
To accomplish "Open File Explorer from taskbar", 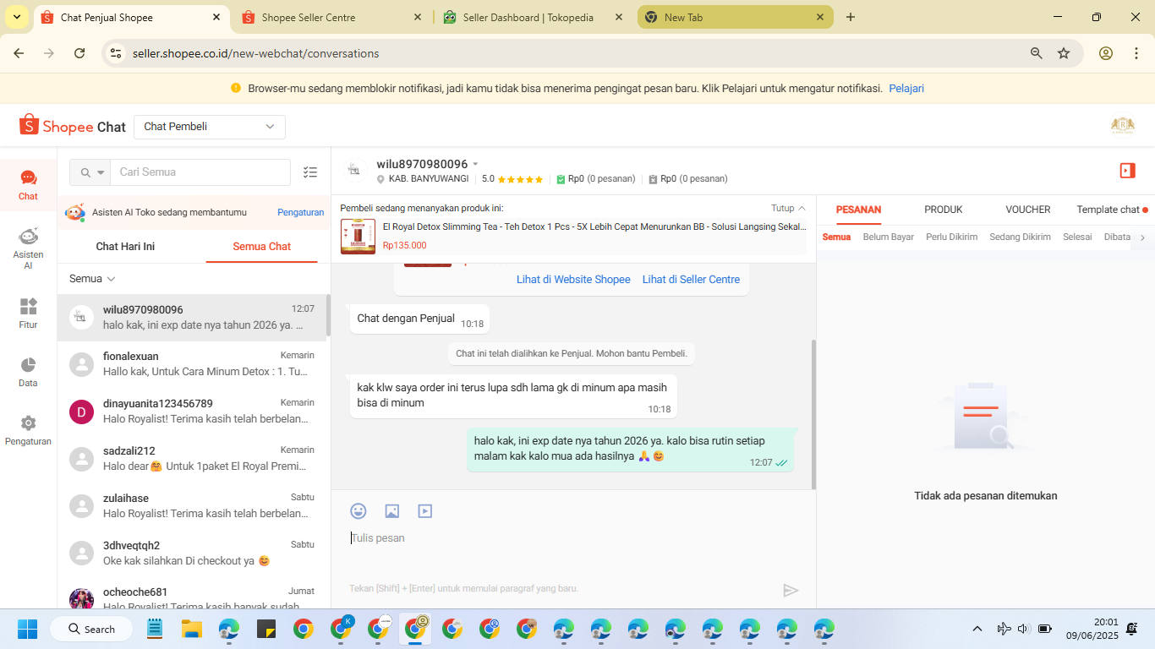I will click(192, 629).
